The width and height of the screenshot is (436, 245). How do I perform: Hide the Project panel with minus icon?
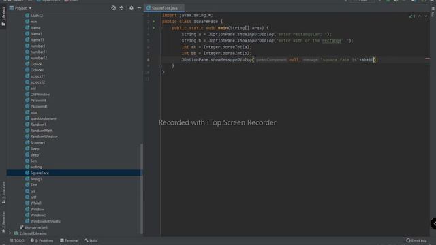(139, 8)
